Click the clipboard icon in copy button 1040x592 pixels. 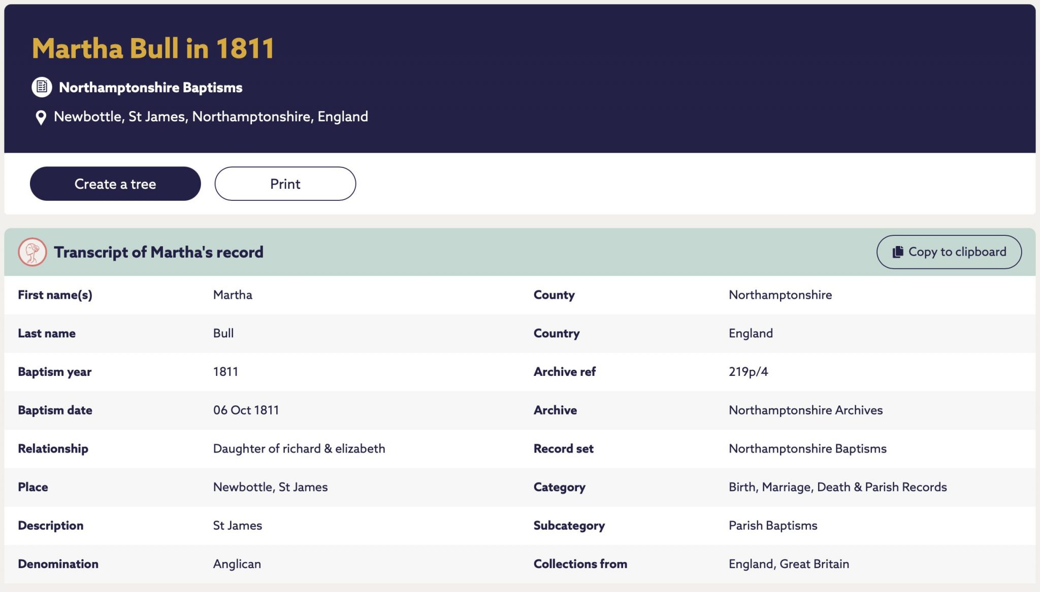pos(898,252)
